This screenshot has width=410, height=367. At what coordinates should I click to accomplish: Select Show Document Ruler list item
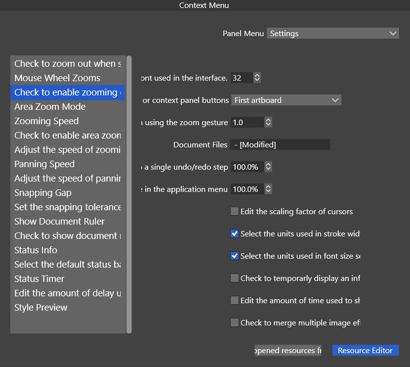pyautogui.click(x=59, y=222)
